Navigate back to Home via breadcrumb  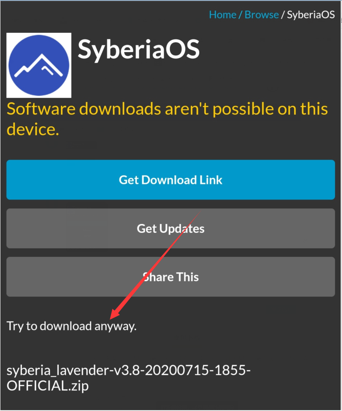point(223,15)
